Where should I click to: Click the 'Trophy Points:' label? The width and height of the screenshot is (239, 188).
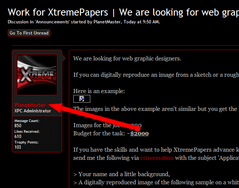(27, 142)
